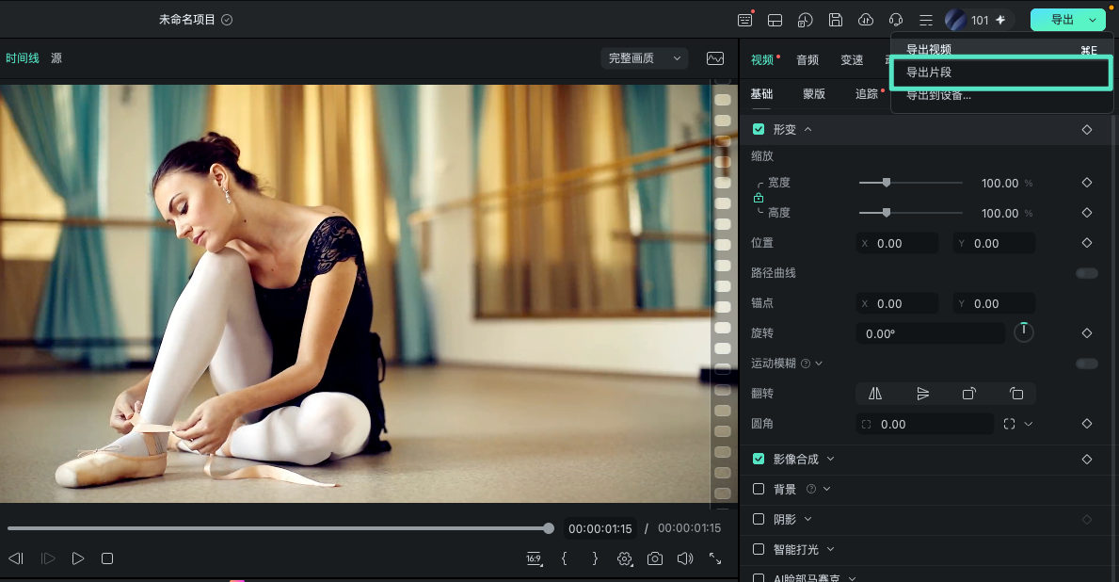
Task: Click the preview volume speaker icon
Action: [x=685, y=558]
